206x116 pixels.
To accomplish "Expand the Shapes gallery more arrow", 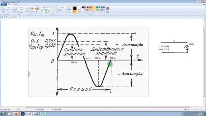I will point(57,12).
